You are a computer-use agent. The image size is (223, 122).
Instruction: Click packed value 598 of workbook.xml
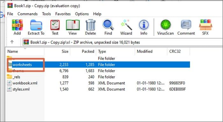click(91, 83)
